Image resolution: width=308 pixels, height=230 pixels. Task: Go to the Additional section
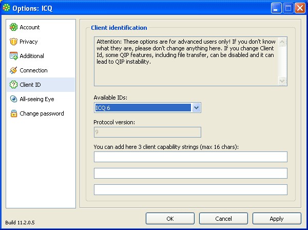[x=41, y=56]
